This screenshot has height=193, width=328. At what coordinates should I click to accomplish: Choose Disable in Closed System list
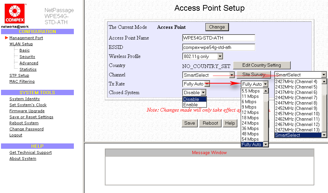[194, 99]
